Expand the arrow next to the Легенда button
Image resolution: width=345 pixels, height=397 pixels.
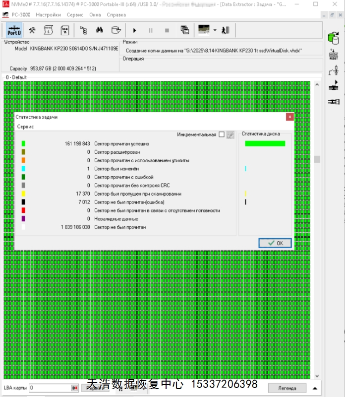point(315,388)
